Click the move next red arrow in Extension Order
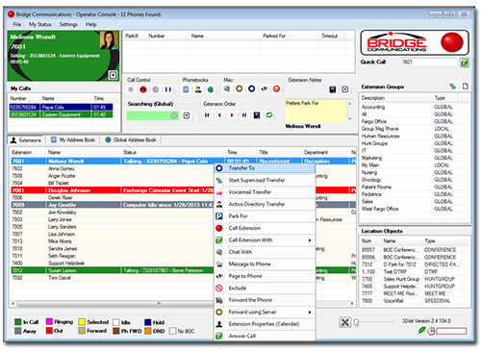 [232, 115]
